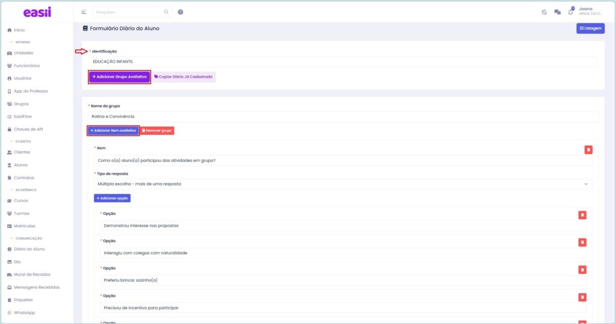
Task: Open 'Diário do Aluno' in sidebar
Action: point(29,249)
